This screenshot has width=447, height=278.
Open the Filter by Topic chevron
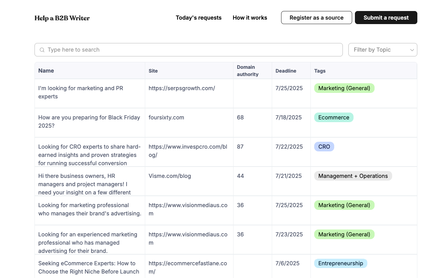(x=412, y=50)
